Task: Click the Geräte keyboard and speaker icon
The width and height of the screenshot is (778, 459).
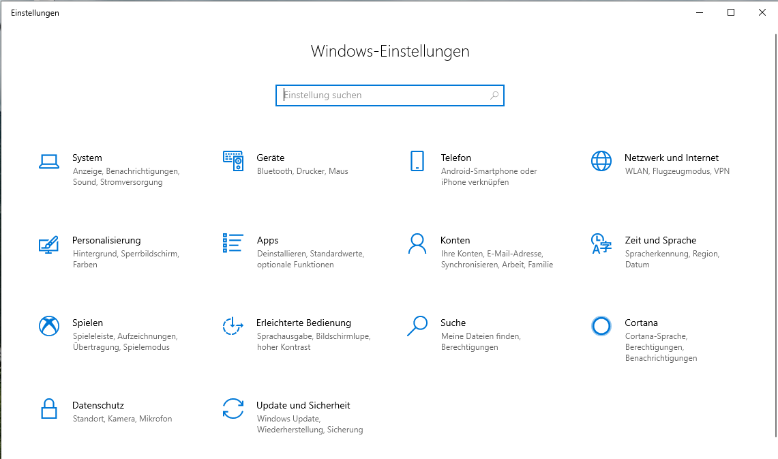Action: click(x=233, y=161)
